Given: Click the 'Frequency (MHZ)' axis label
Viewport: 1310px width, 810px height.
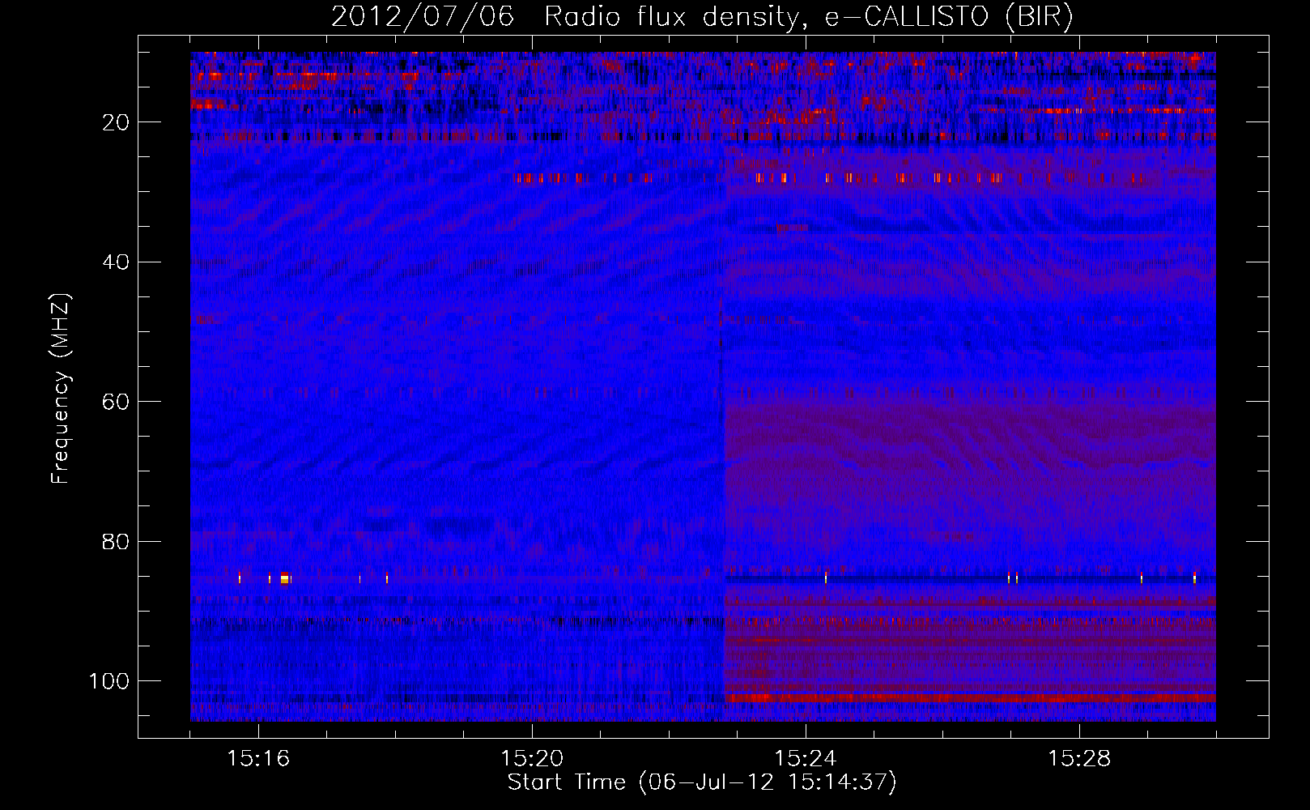Looking at the screenshot, I should pos(62,389).
